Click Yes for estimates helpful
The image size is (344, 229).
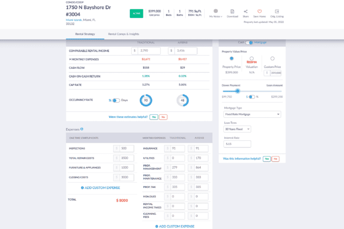point(153,117)
